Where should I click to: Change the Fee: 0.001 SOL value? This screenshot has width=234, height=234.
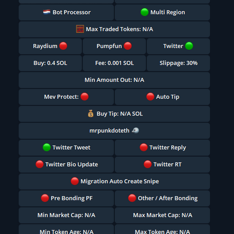[114, 63]
